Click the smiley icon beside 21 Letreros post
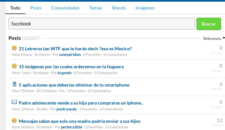This screenshot has width=225, height=130. 14,48
